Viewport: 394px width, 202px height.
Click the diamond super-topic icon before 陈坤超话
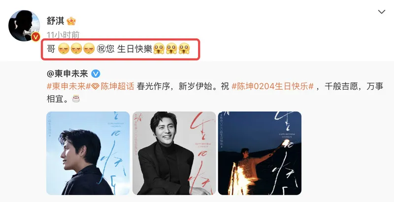(95, 87)
